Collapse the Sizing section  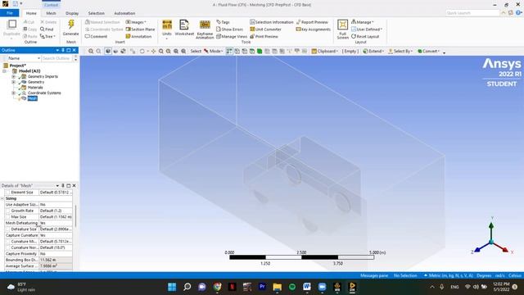pos(2,198)
